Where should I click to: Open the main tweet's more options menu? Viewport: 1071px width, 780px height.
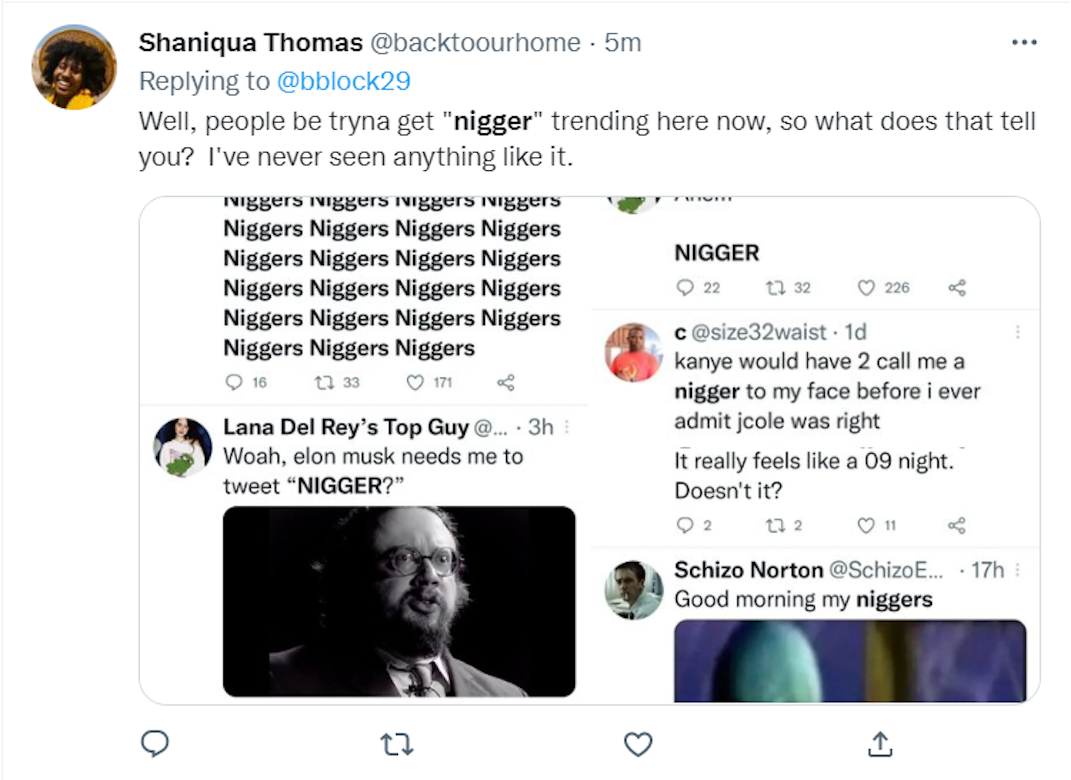(x=1024, y=42)
